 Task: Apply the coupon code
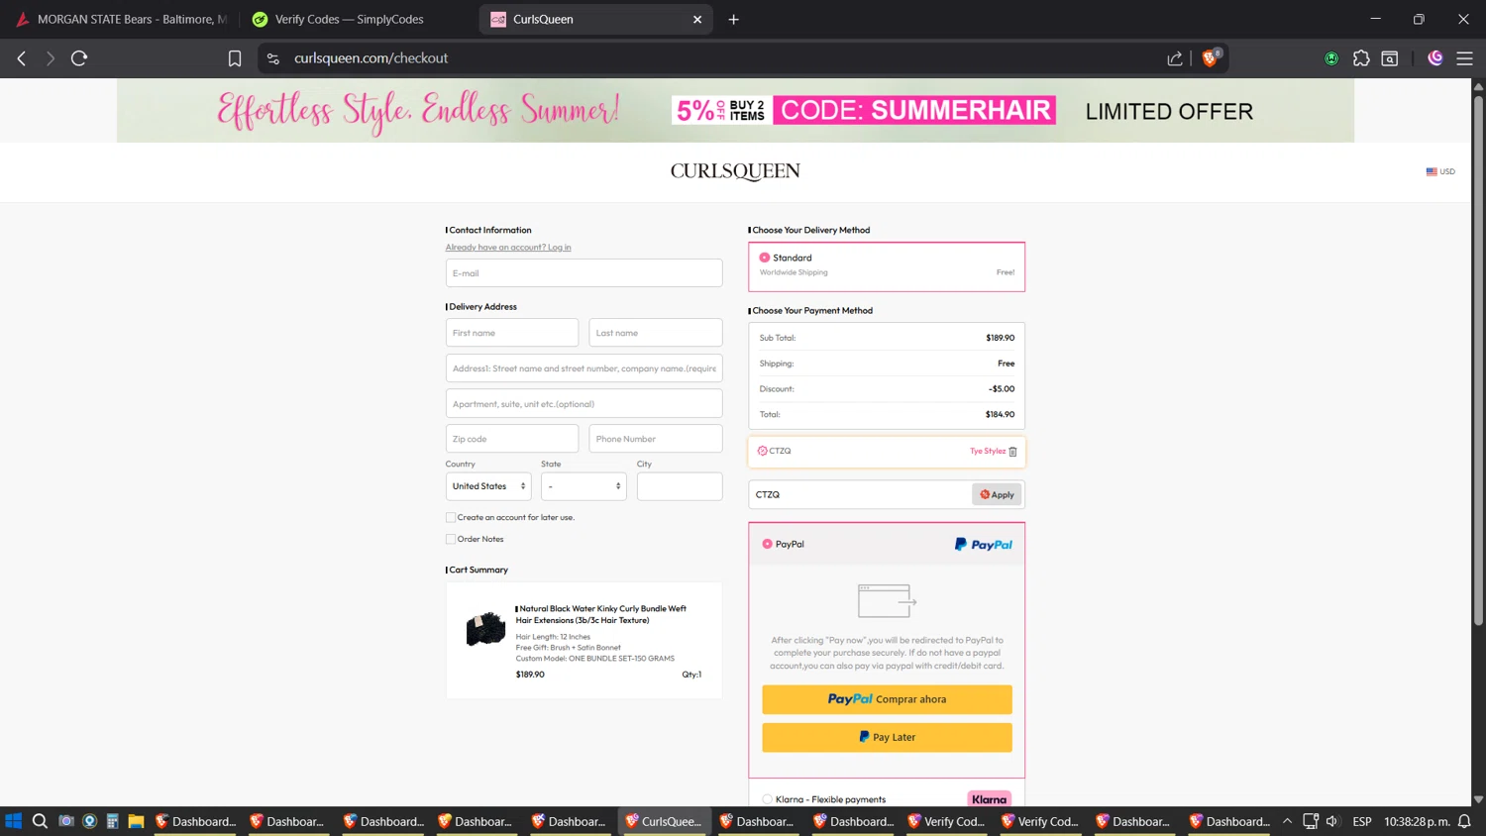997,494
